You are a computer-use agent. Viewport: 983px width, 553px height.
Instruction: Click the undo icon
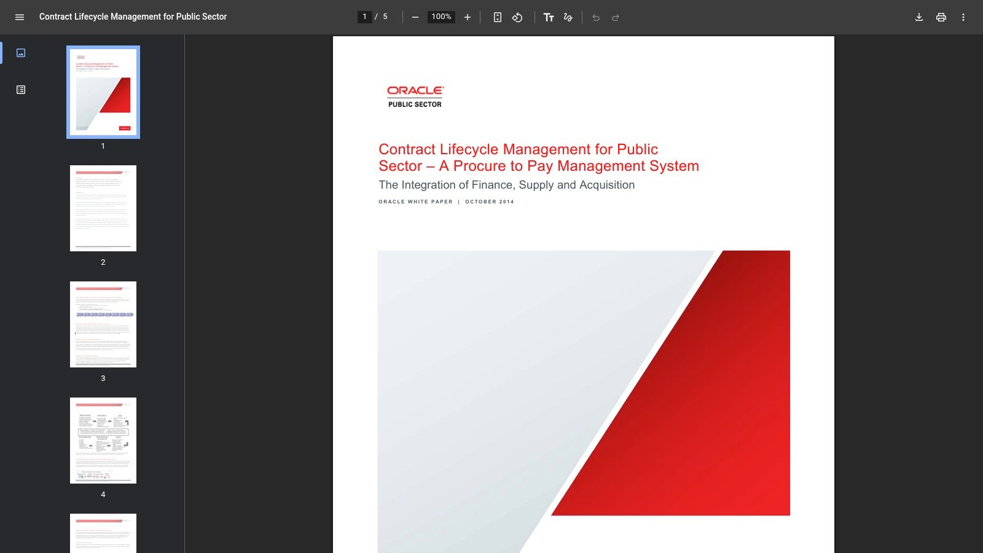click(x=596, y=17)
